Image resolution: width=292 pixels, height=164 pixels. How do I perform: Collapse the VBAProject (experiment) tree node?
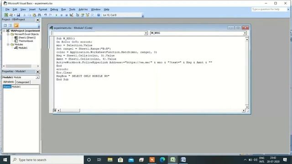tap(4, 31)
